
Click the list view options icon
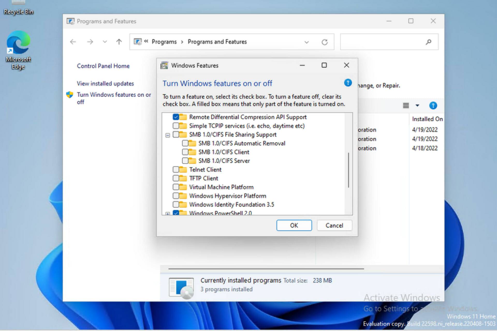[406, 106]
